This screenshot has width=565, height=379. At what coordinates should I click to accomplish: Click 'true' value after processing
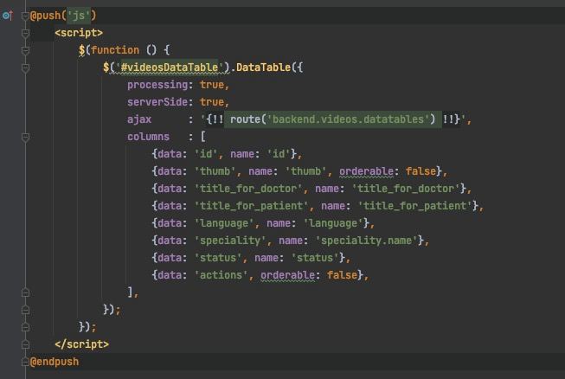(x=212, y=85)
